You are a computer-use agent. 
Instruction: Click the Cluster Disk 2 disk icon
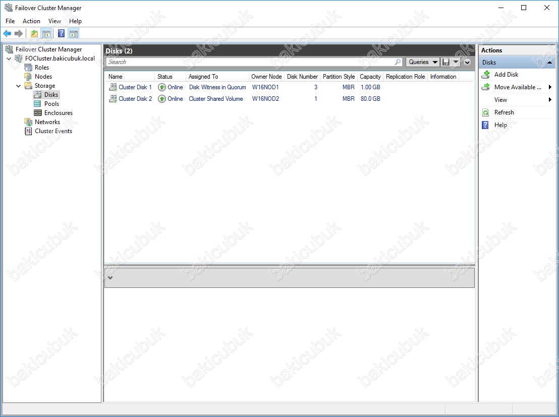coord(113,99)
